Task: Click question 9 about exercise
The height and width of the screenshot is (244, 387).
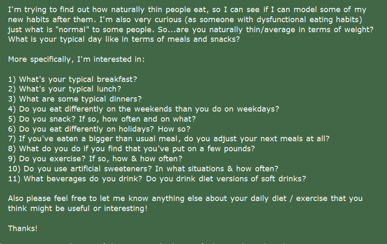Action: tap(95, 159)
